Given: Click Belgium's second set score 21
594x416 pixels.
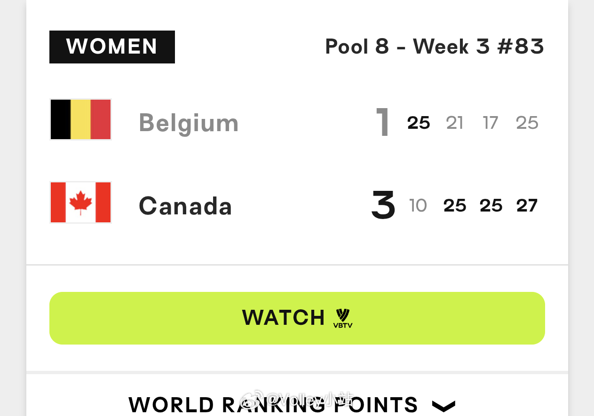Looking at the screenshot, I should pos(455,123).
